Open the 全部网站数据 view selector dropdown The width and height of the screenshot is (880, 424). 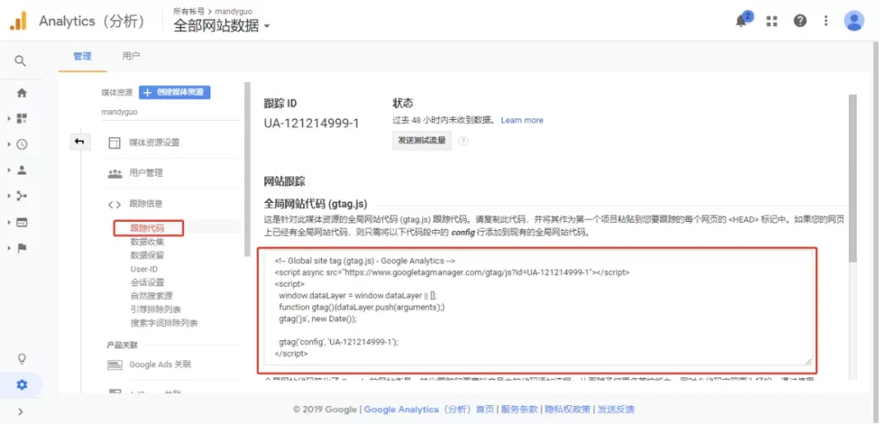point(222,26)
